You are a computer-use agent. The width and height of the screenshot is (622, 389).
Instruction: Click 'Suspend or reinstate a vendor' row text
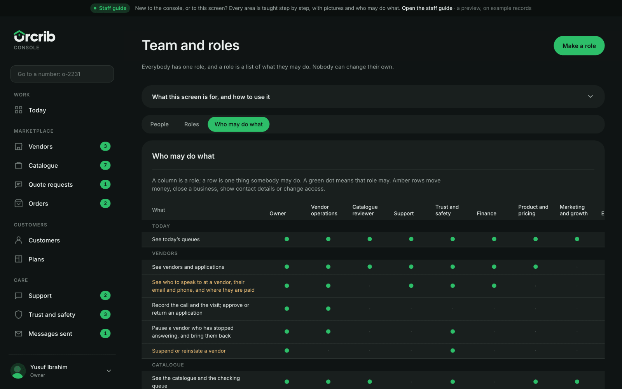tap(189, 351)
